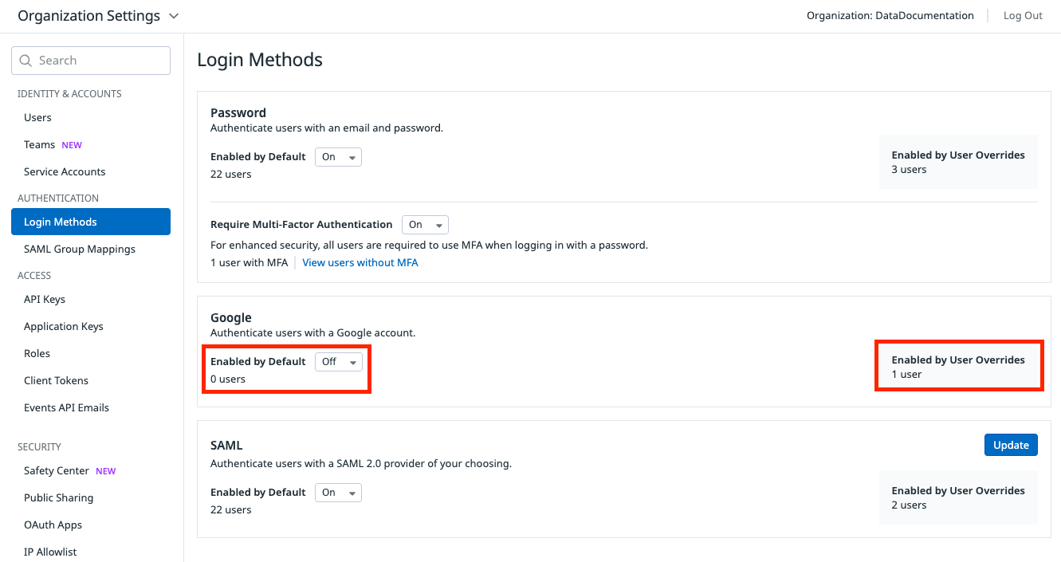Image resolution: width=1061 pixels, height=562 pixels.
Task: View Events API Emails settings
Action: 66,407
